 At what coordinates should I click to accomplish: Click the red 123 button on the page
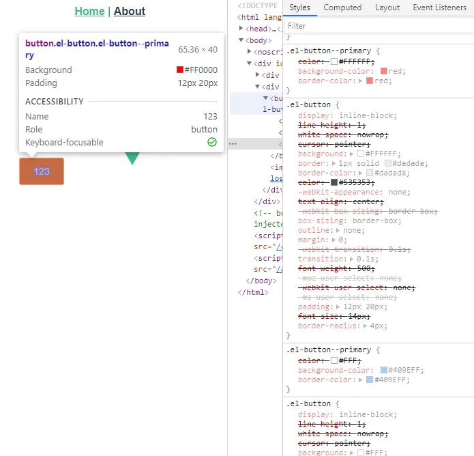pyautogui.click(x=42, y=171)
